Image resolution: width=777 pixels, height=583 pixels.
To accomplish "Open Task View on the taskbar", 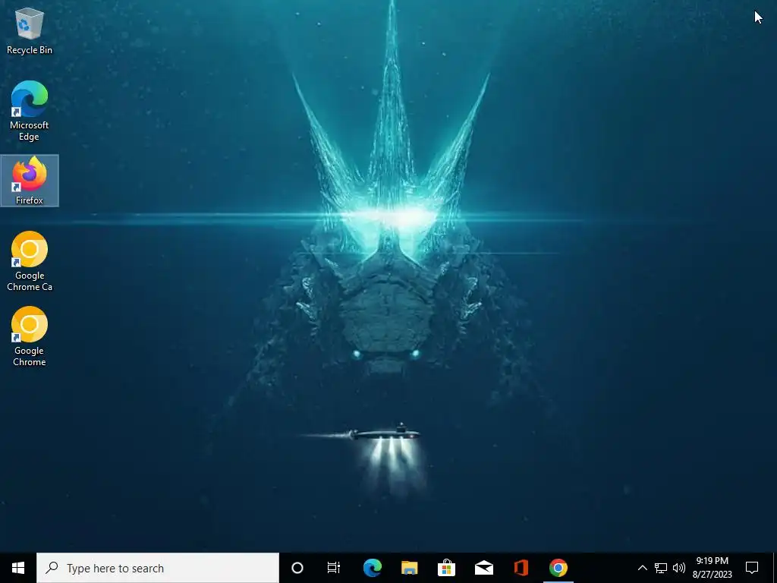I will pos(334,568).
